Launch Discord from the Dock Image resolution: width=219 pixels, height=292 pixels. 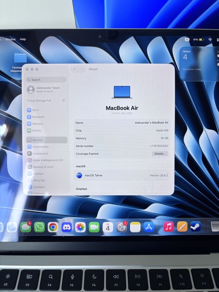click(67, 227)
